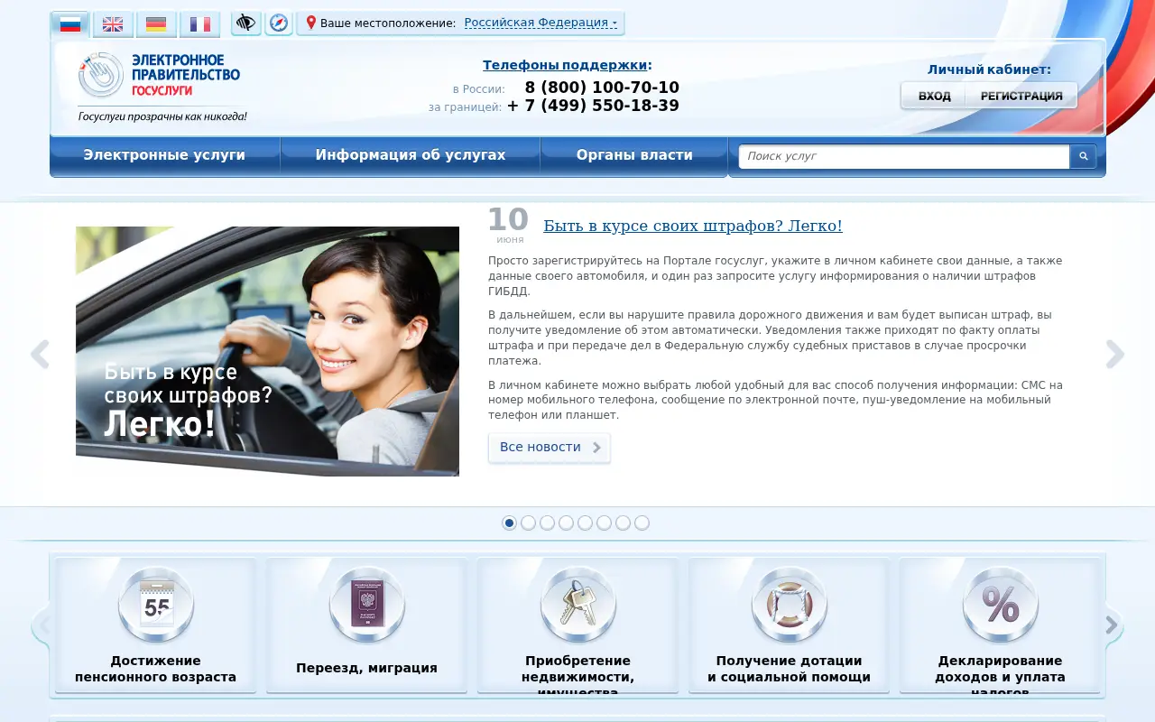Expand the Российская Федерация location dropdown
The image size is (1155, 722).
pos(541,23)
